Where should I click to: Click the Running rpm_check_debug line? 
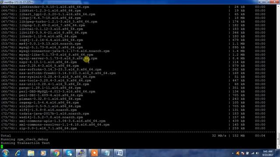pyautogui.click(x=24, y=140)
